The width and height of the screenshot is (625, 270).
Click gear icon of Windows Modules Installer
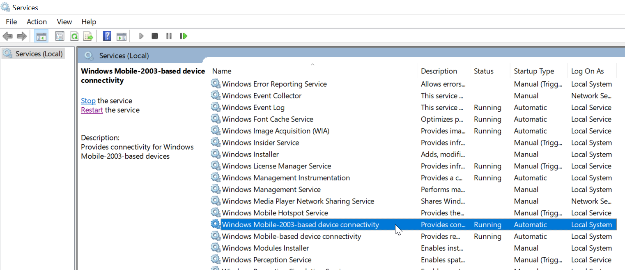[216, 248]
